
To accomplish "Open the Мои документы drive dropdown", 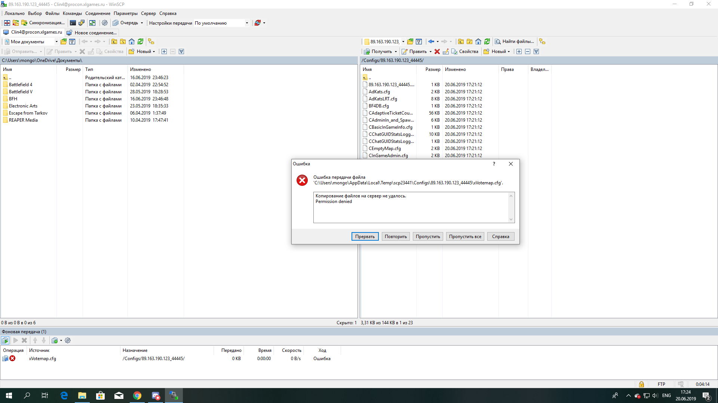I will click(56, 41).
